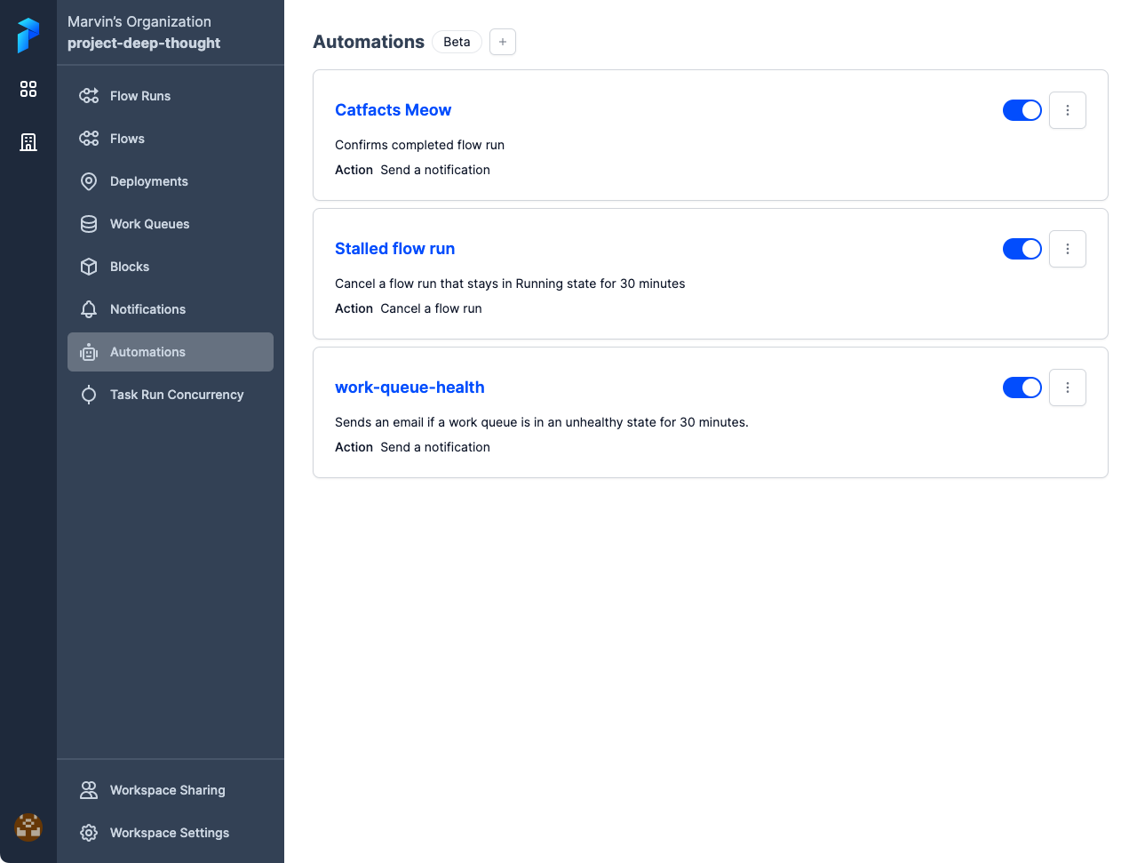Image resolution: width=1137 pixels, height=863 pixels.
Task: Click the Automations page heading
Action: point(369,42)
